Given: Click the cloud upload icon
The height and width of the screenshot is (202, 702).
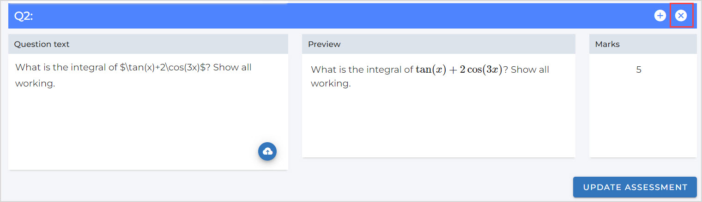Looking at the screenshot, I should point(267,151).
